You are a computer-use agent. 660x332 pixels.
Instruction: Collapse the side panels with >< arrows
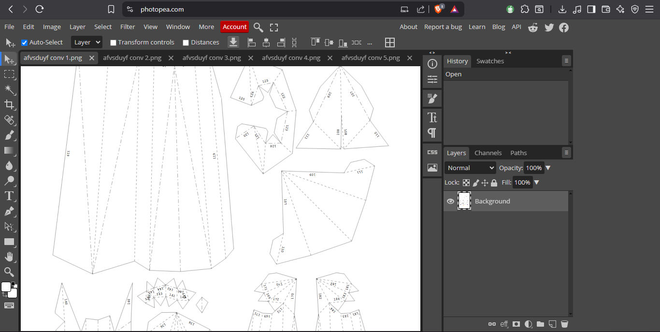point(508,53)
